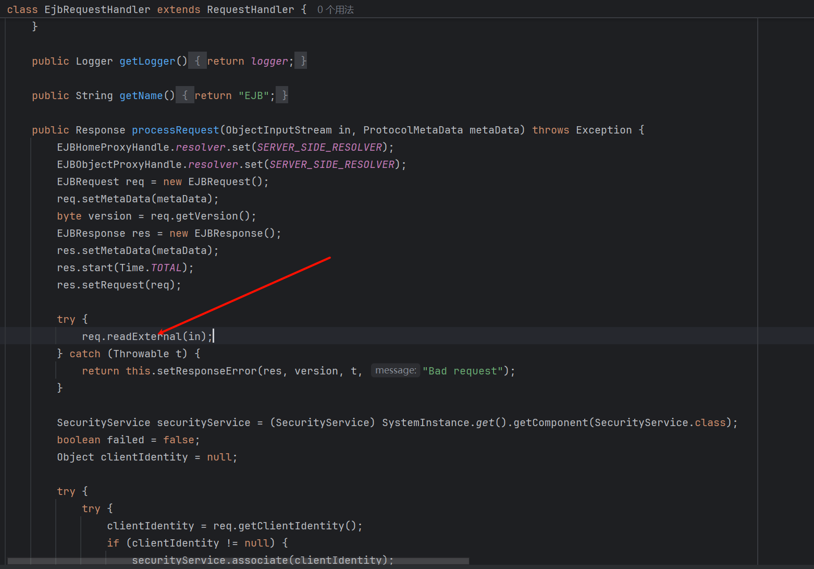Expand the folded getName method opening brace
Screen dimensions: 814x569
tap(184, 95)
